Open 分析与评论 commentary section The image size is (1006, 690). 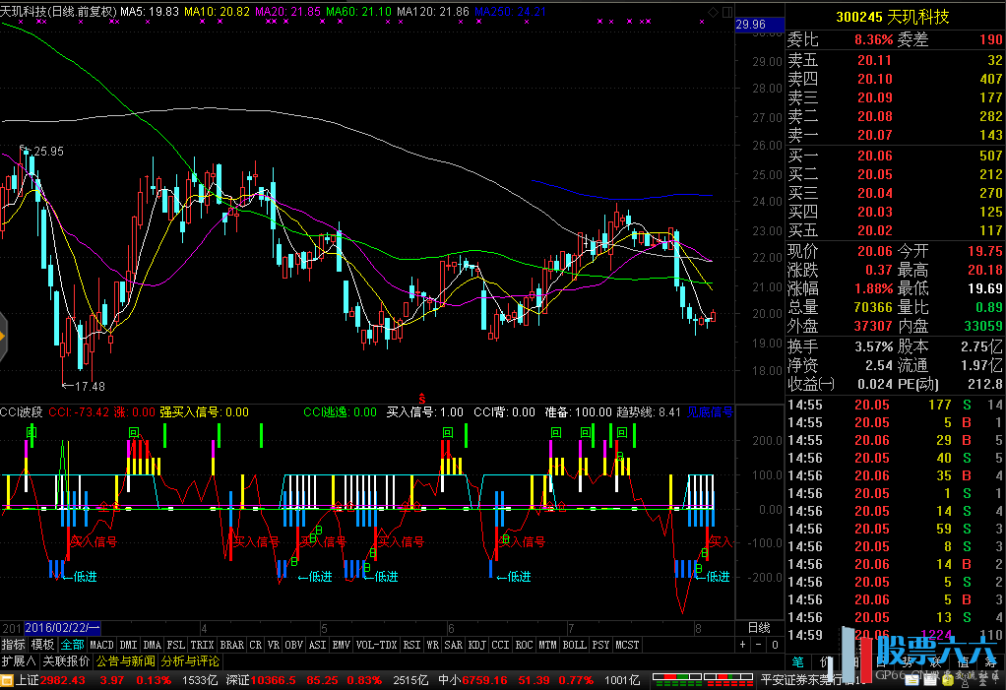click(191, 660)
